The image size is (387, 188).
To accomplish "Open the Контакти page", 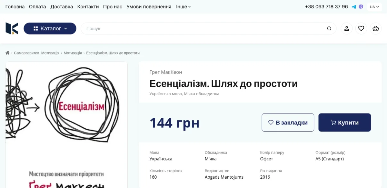I will pos(88,7).
